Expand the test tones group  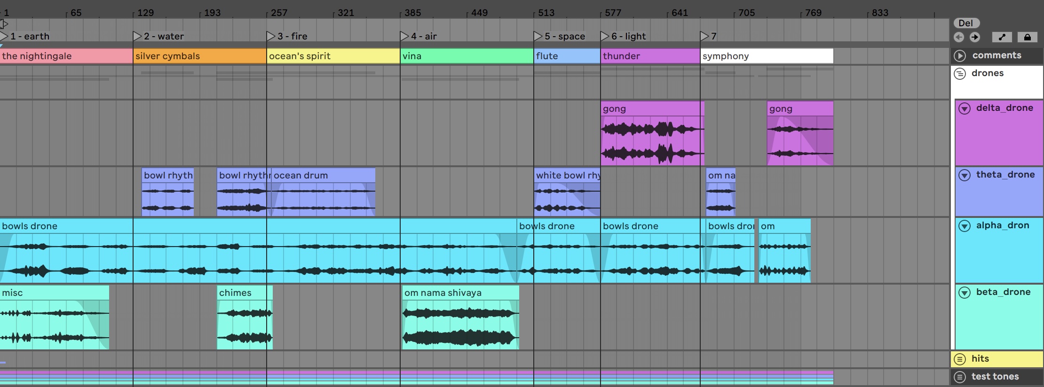(960, 377)
